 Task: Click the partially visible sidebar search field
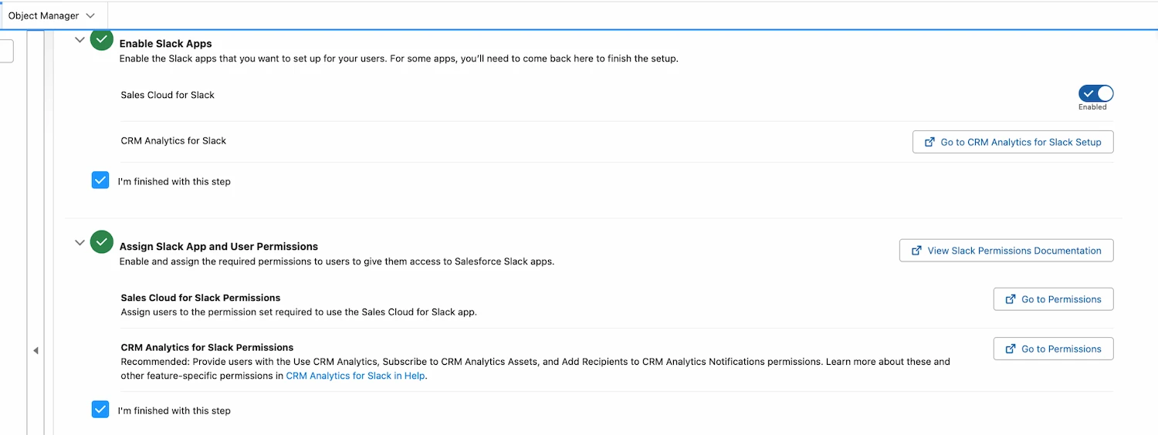point(7,51)
